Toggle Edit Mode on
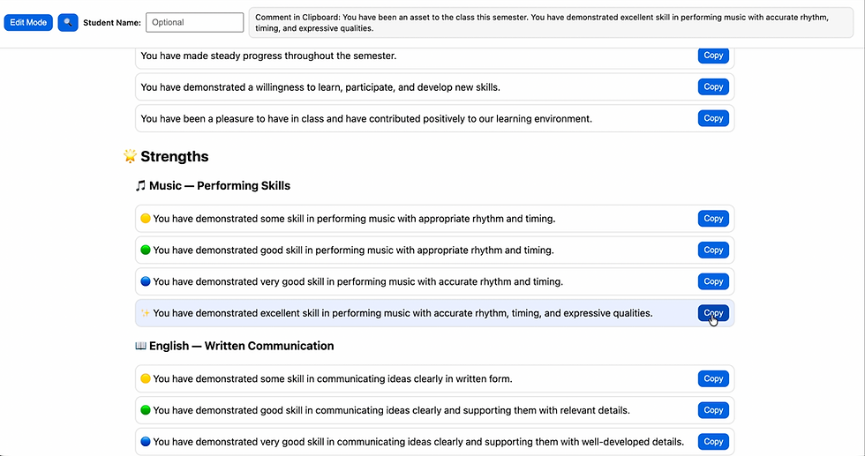 coord(28,23)
